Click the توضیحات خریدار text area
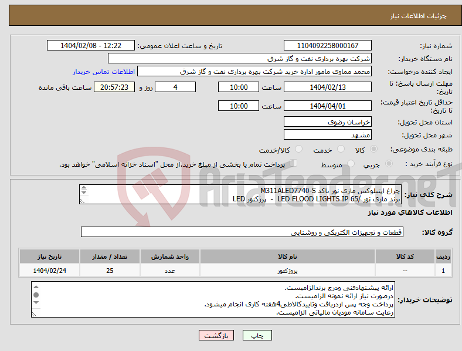This screenshot has height=351, width=462. point(213,299)
